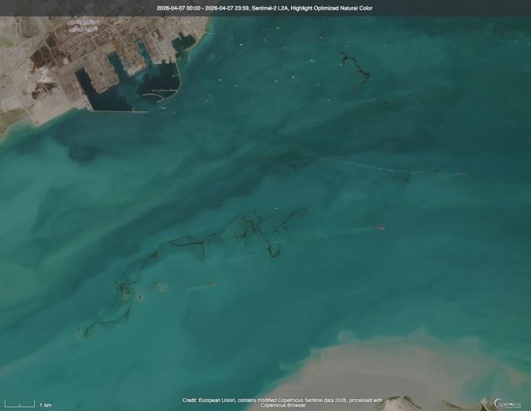Click the small enclosed basin northeast of the port

pyautogui.click(x=183, y=46)
